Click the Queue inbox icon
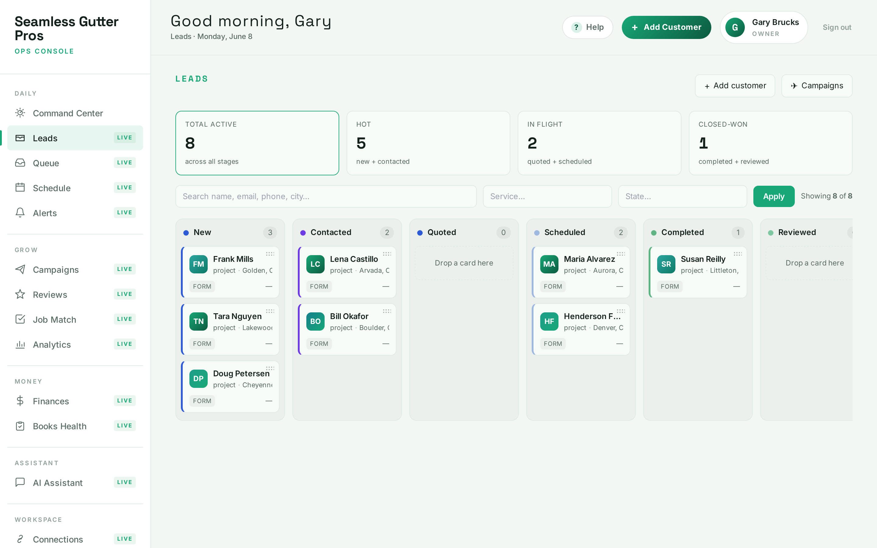877x548 pixels. 20,163
